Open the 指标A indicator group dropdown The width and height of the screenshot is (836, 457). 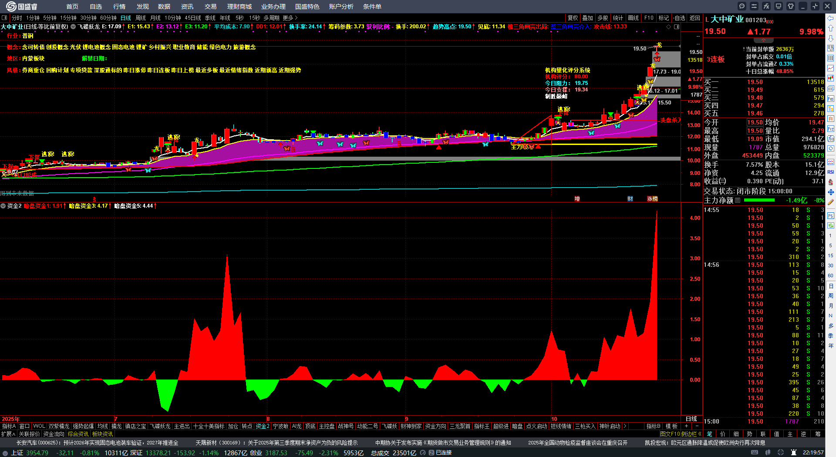point(9,426)
